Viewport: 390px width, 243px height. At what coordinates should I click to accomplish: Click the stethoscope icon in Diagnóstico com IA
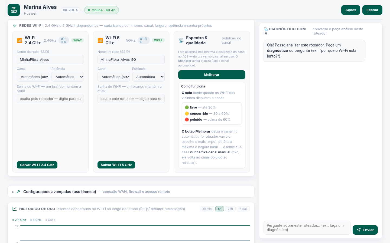(x=266, y=29)
